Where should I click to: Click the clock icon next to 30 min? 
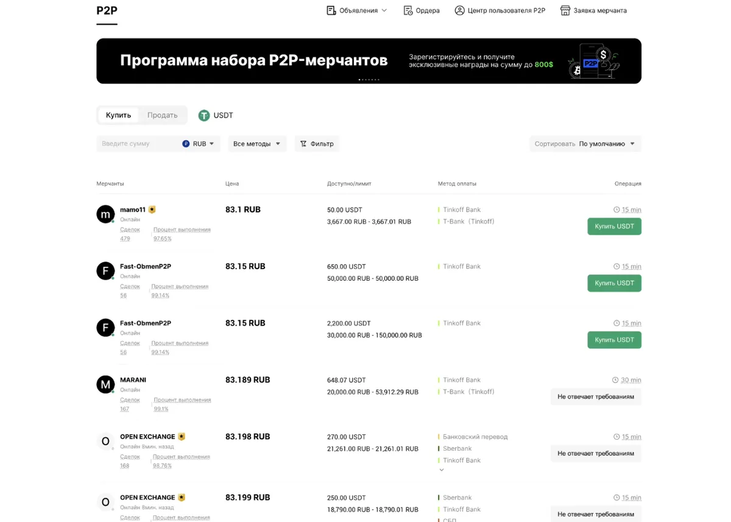click(615, 379)
